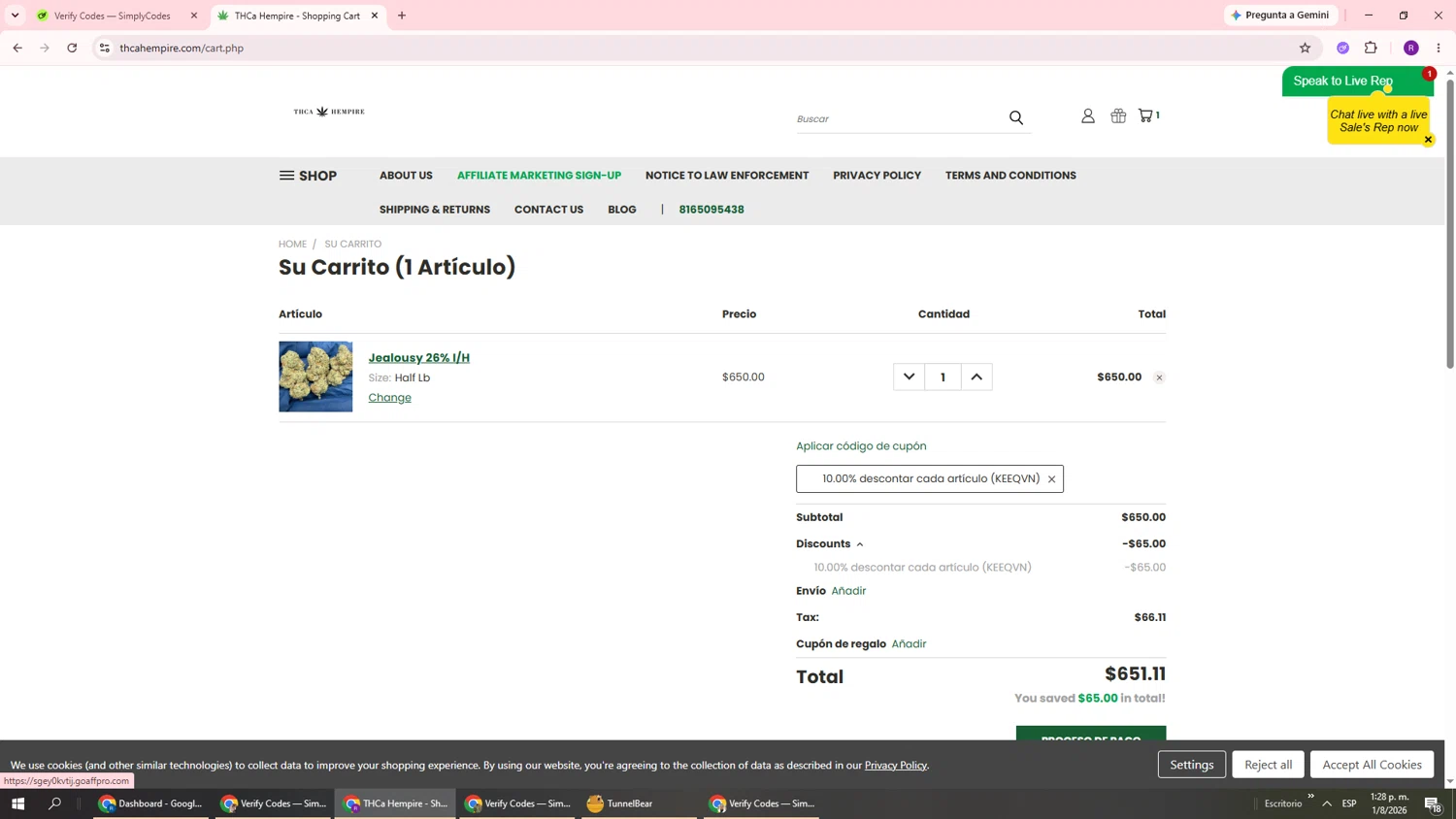Bookmark this page with the star icon
Image resolution: width=1456 pixels, height=819 pixels.
[x=1305, y=48]
